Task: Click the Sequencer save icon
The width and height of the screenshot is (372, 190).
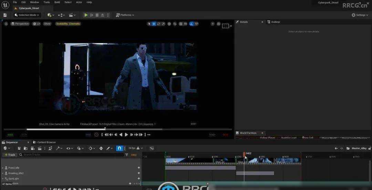Action: click(x=19, y=148)
